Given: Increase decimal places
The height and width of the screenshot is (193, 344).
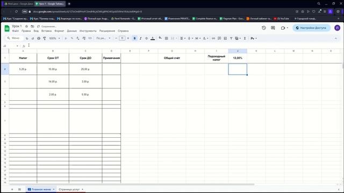Looking at the screenshot, I should point(84,38).
